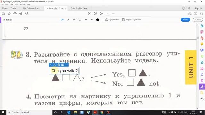Delete the text field with trash icon
Viewport: 205px width, 115px height.
(59, 65)
